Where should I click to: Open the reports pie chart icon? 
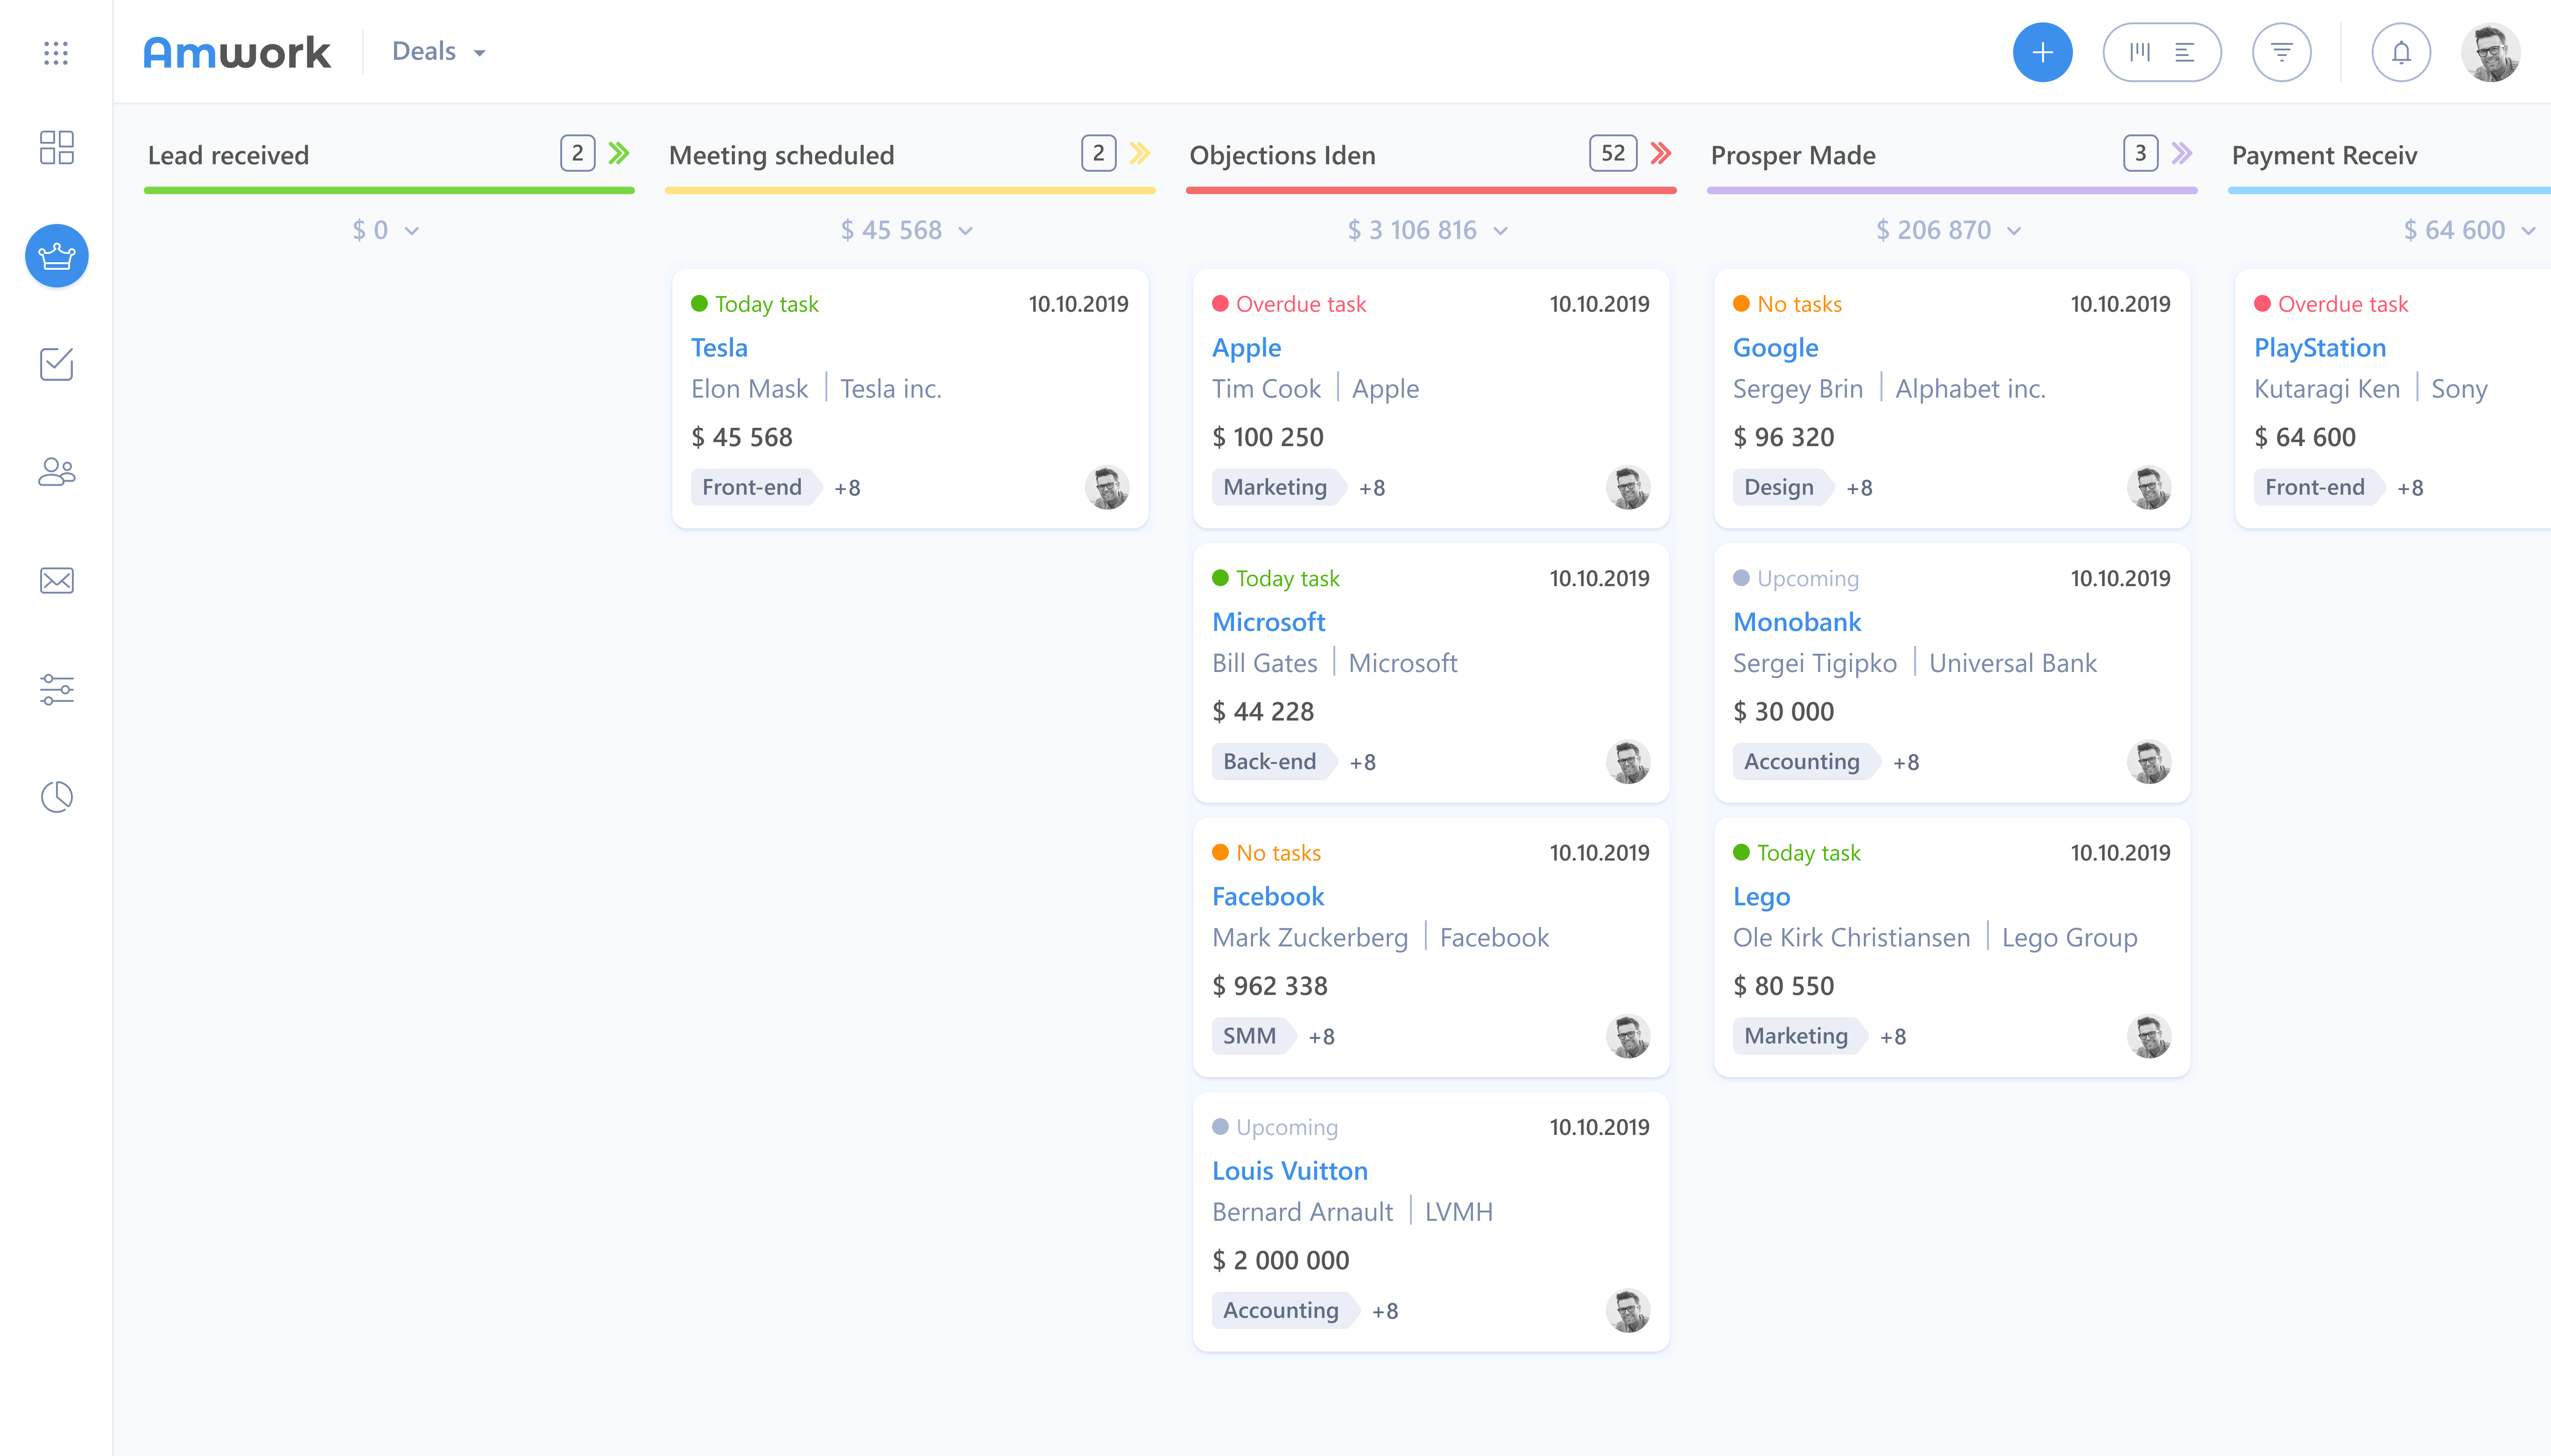tap(56, 797)
